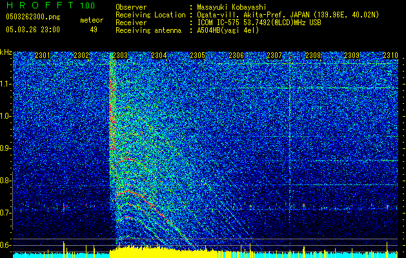
Task: Click the Receiver label
Action: (131, 23)
